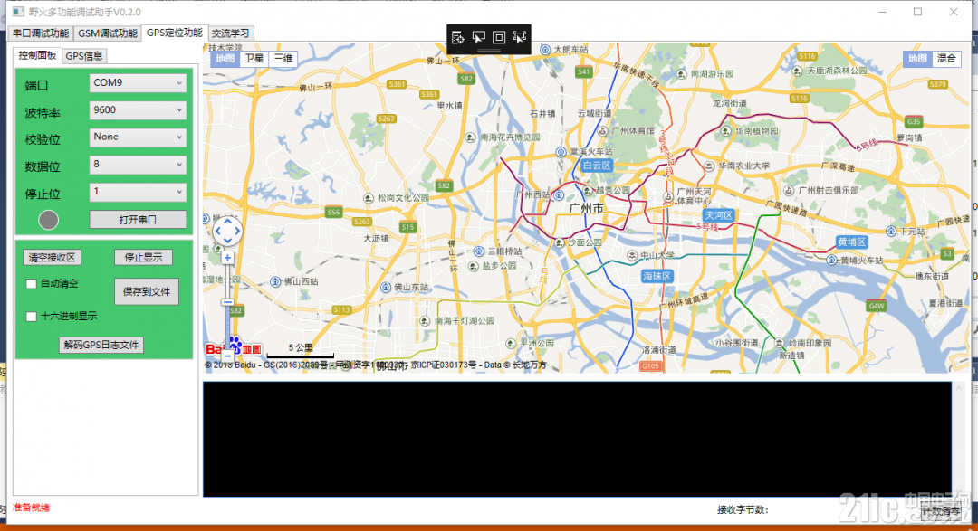The height and width of the screenshot is (531, 978).
Task: Pick the fullscreen snip icon
Action: 519,37
